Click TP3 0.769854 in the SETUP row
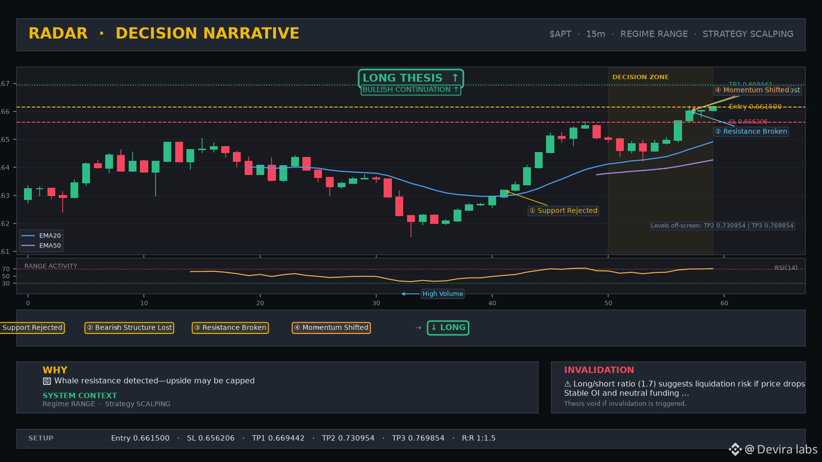The image size is (822, 462). pos(418,439)
